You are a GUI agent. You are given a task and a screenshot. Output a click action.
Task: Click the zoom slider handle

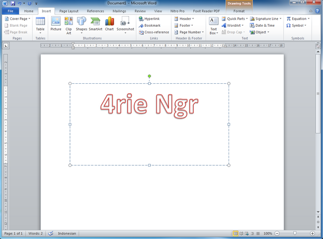point(295,233)
